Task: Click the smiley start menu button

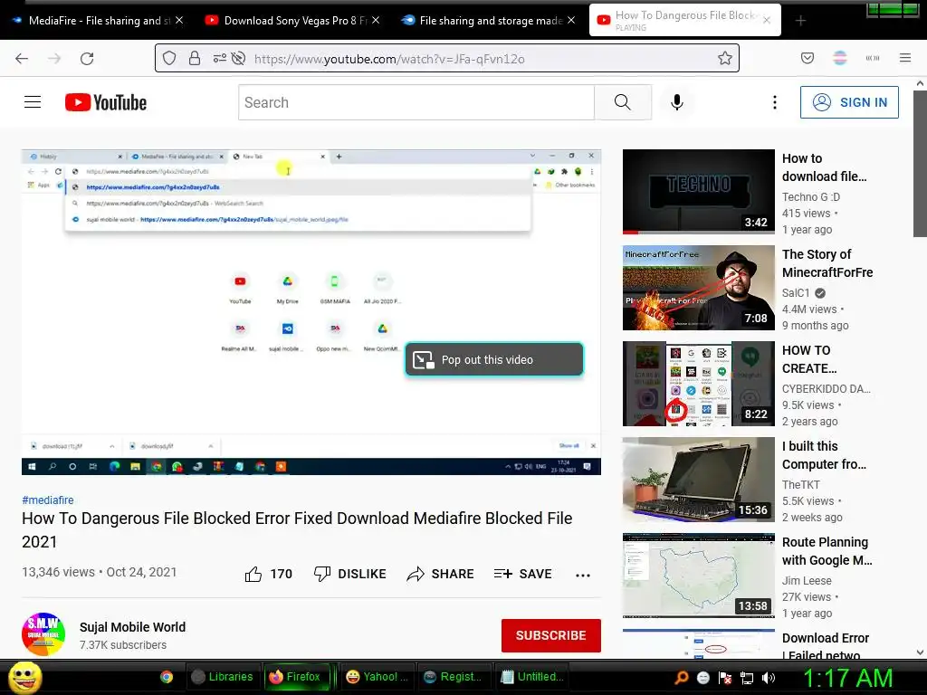Action: pos(24,677)
